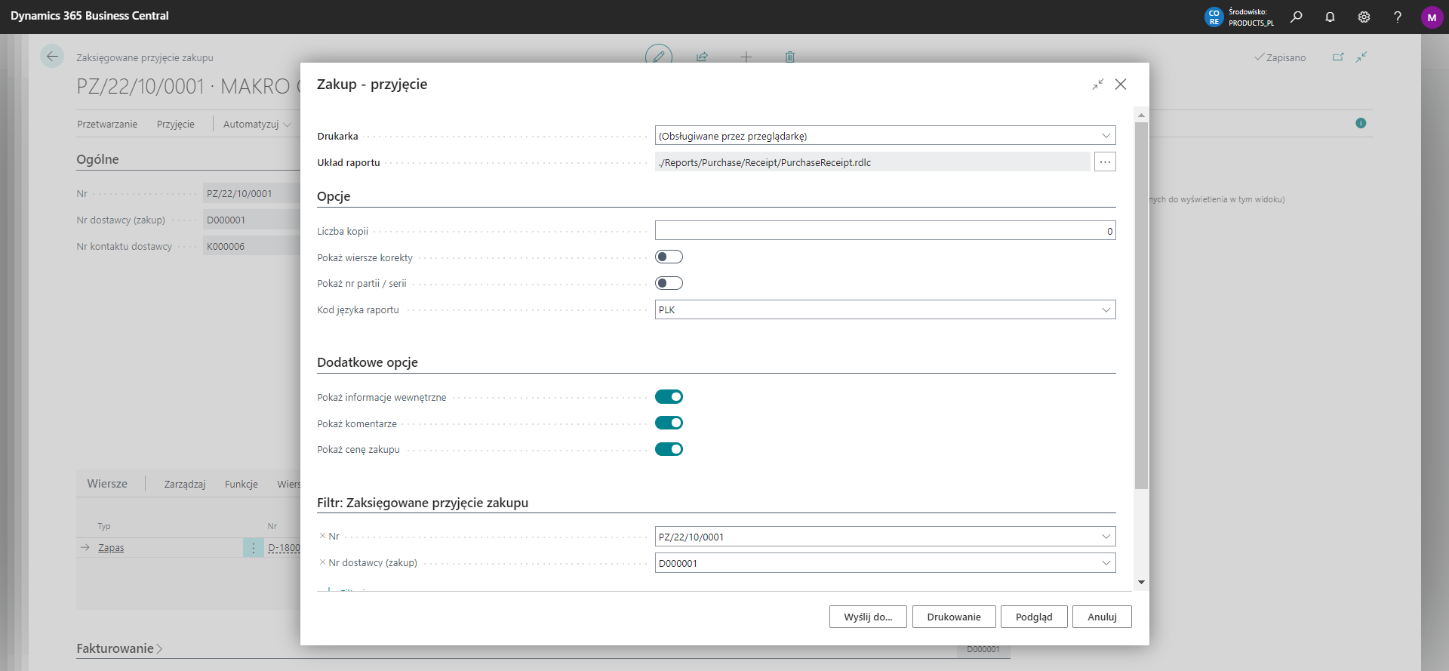Shrink the dialog with collapse icon

(1098, 85)
